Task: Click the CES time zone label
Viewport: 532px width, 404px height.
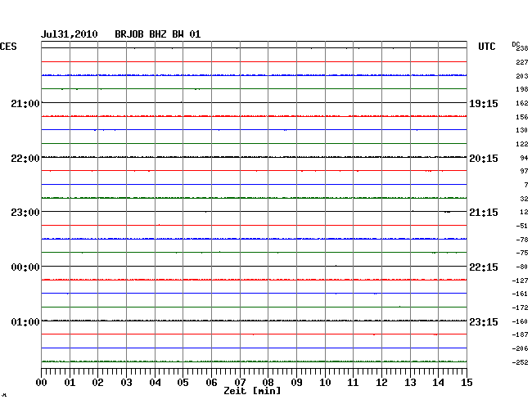Action: tap(8, 47)
